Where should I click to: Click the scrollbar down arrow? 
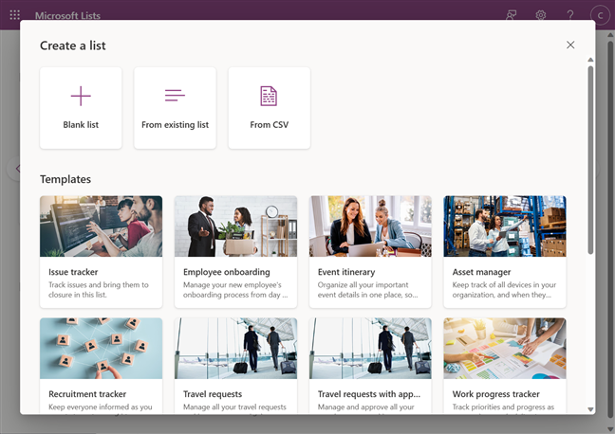point(590,409)
